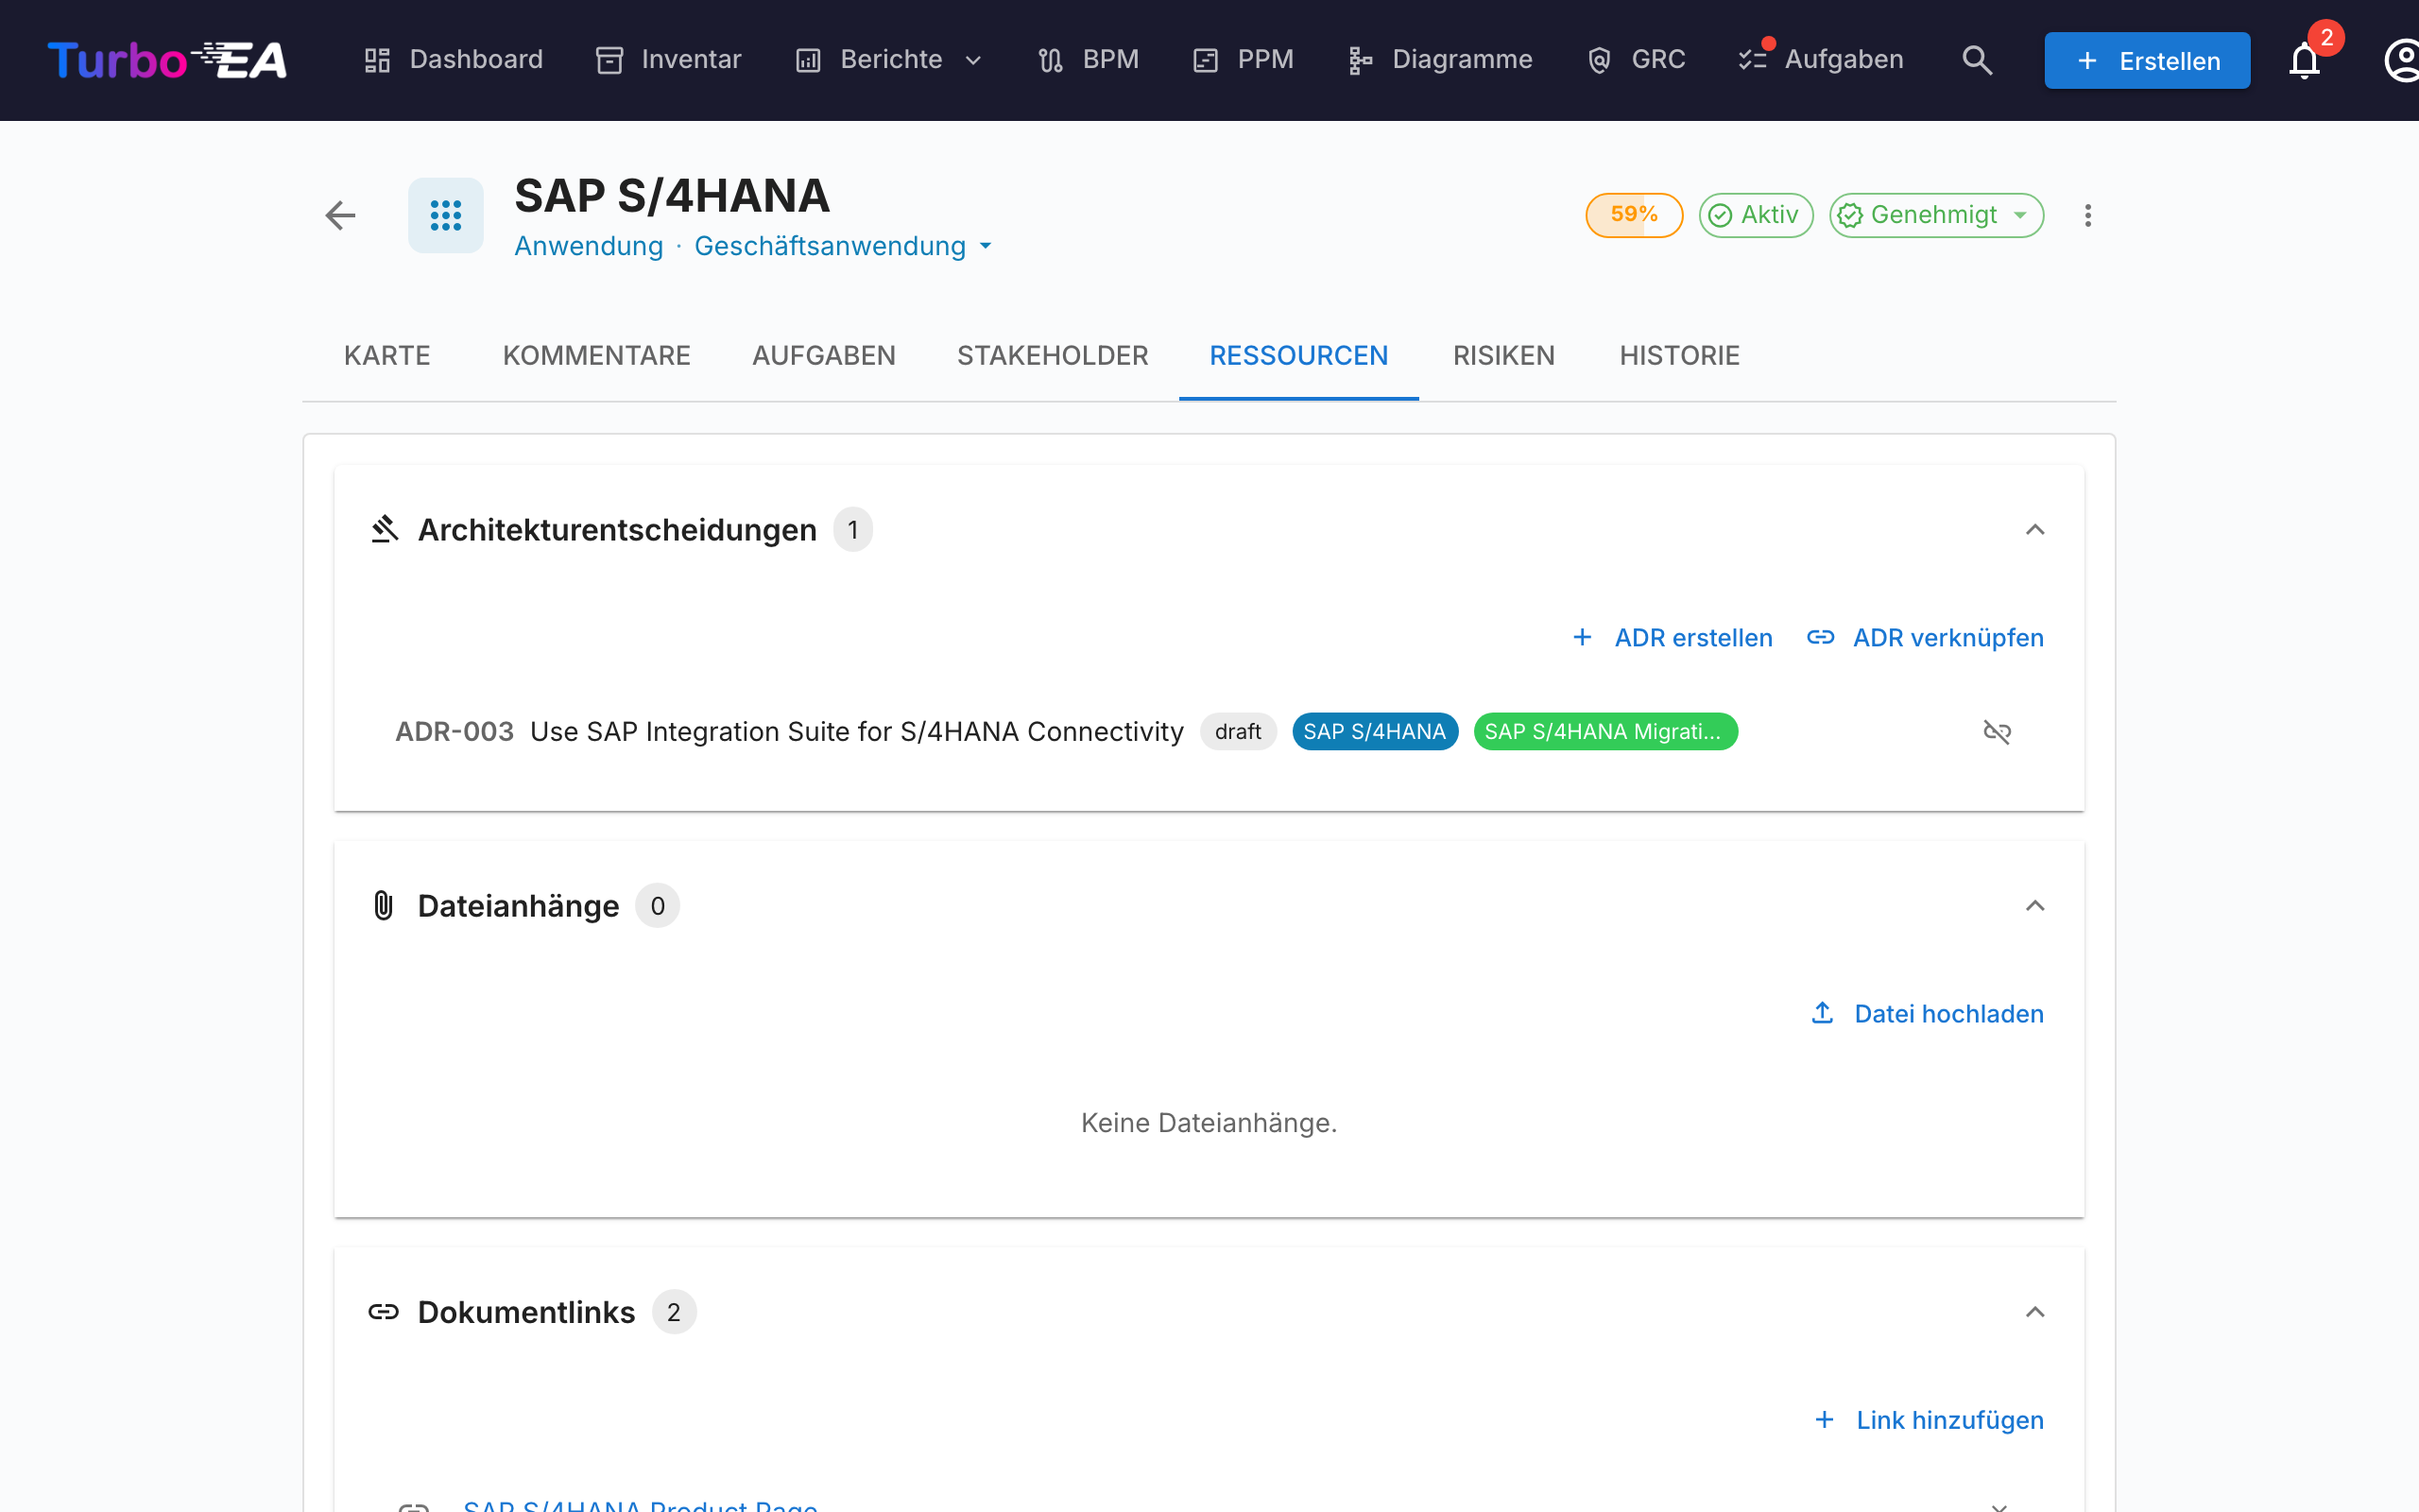Open the Genehmigt approval status dropdown
The width and height of the screenshot is (2419, 1512).
pos(1936,215)
